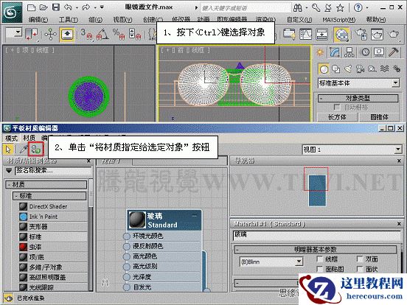This screenshot has width=407, height=305.
Task: Open the 组(G) menu
Action: point(96,19)
